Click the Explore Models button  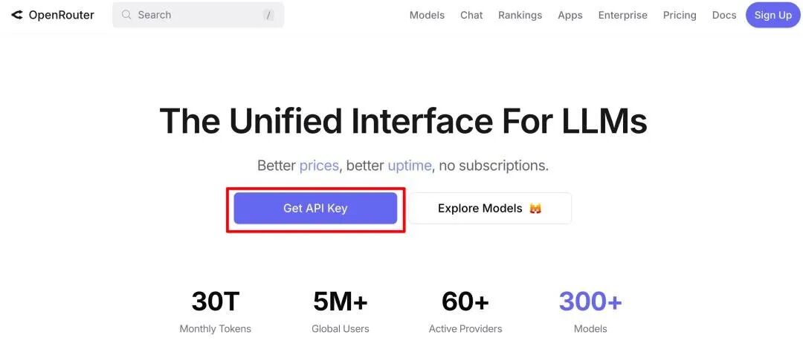tap(489, 208)
